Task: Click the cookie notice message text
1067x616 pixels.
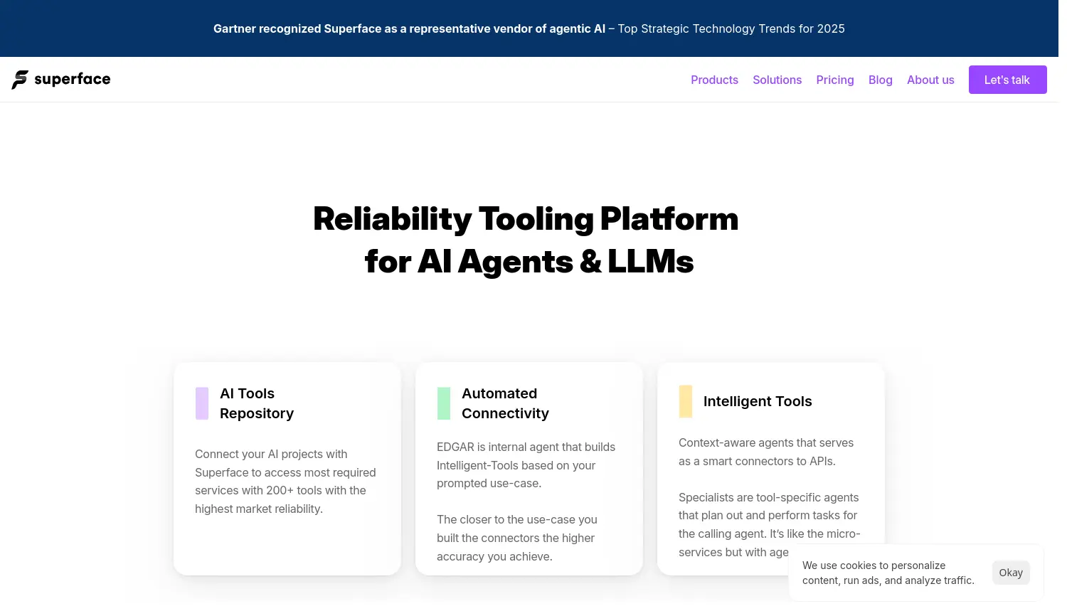Action: (888, 573)
